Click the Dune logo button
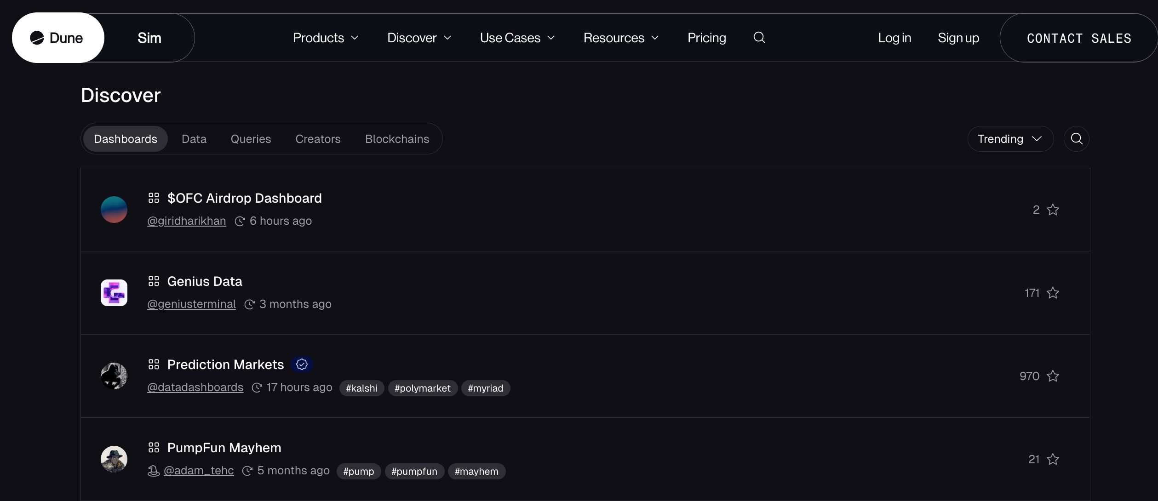1158x501 pixels. (x=58, y=38)
